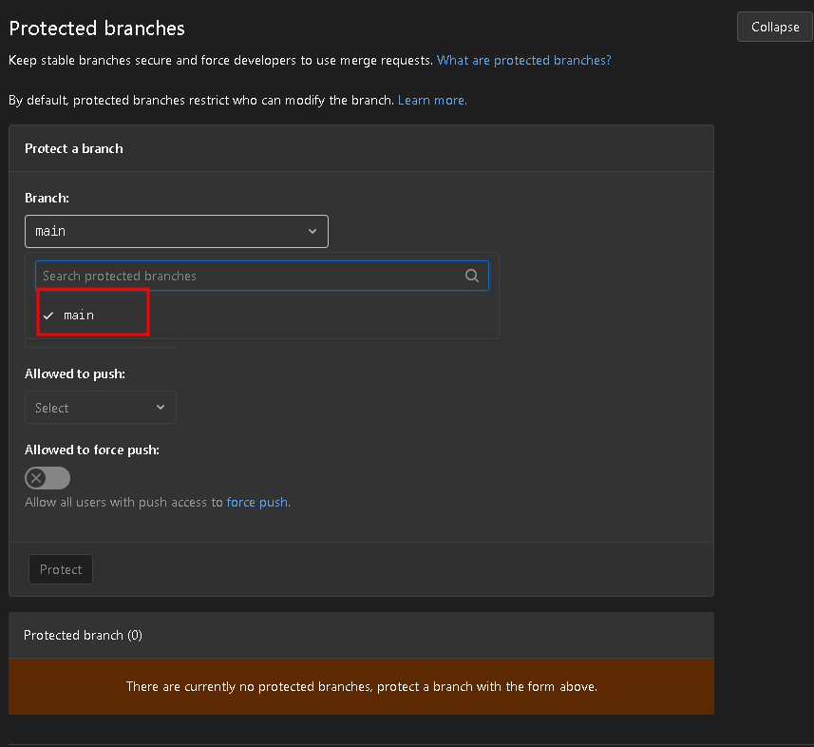
Task: Click chevron arrow in Allowed to push select
Action: (x=161, y=408)
